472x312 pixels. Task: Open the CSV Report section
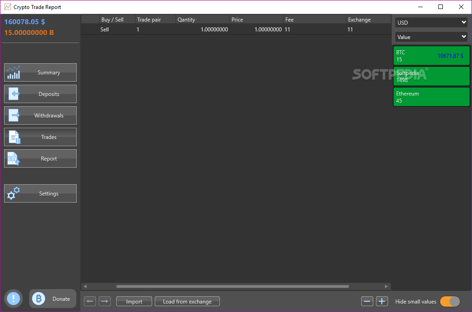coord(40,159)
